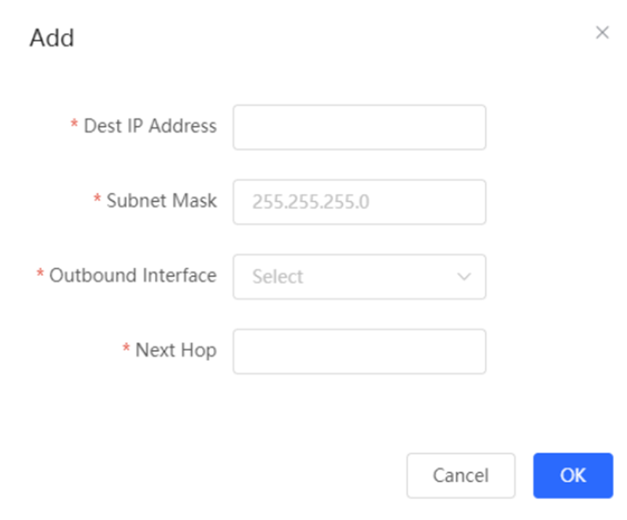
Task: Click into the Subnet Mask field
Action: 359,202
